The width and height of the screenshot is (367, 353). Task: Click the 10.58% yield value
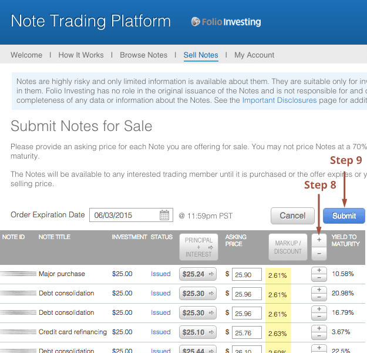coord(343,274)
